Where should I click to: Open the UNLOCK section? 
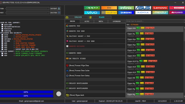[x=77, y=17]
